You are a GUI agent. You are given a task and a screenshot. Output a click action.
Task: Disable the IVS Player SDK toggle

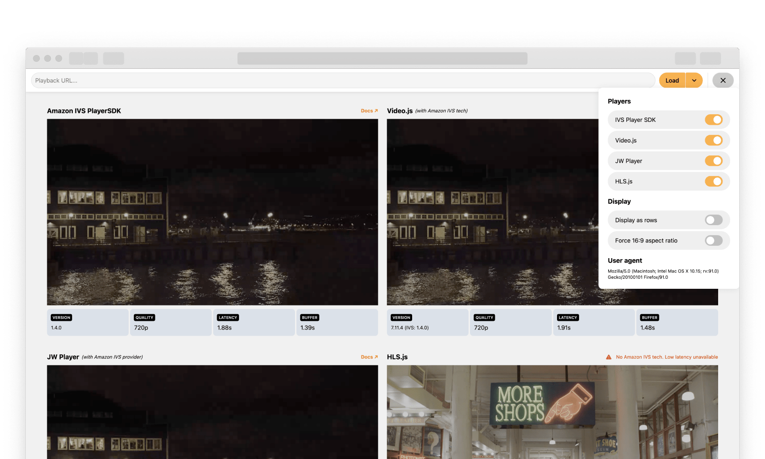click(x=714, y=120)
